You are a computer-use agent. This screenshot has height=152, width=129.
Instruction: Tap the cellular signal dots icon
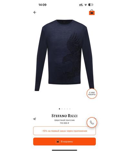tap(81, 5)
